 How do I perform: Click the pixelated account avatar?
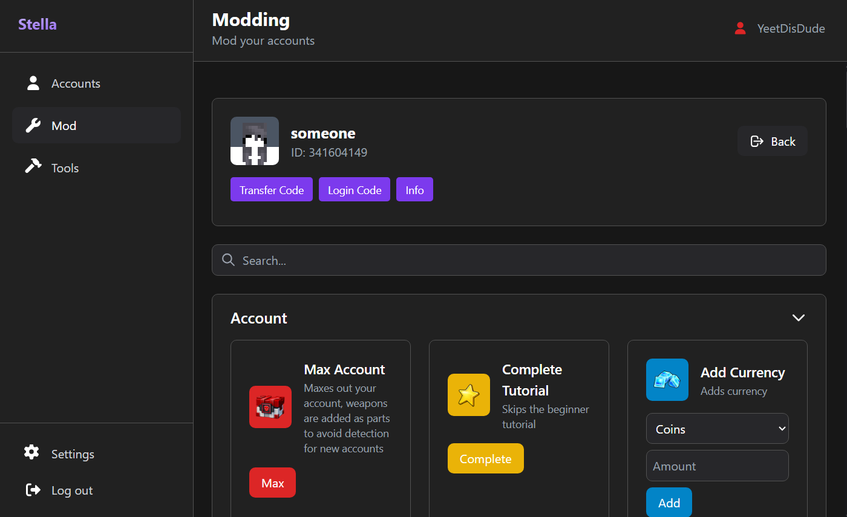(254, 141)
